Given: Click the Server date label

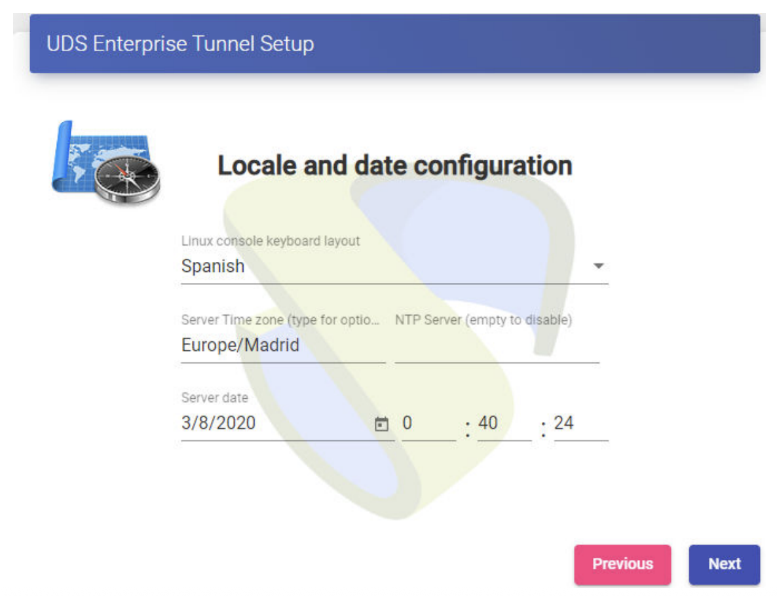Looking at the screenshot, I should tap(214, 398).
